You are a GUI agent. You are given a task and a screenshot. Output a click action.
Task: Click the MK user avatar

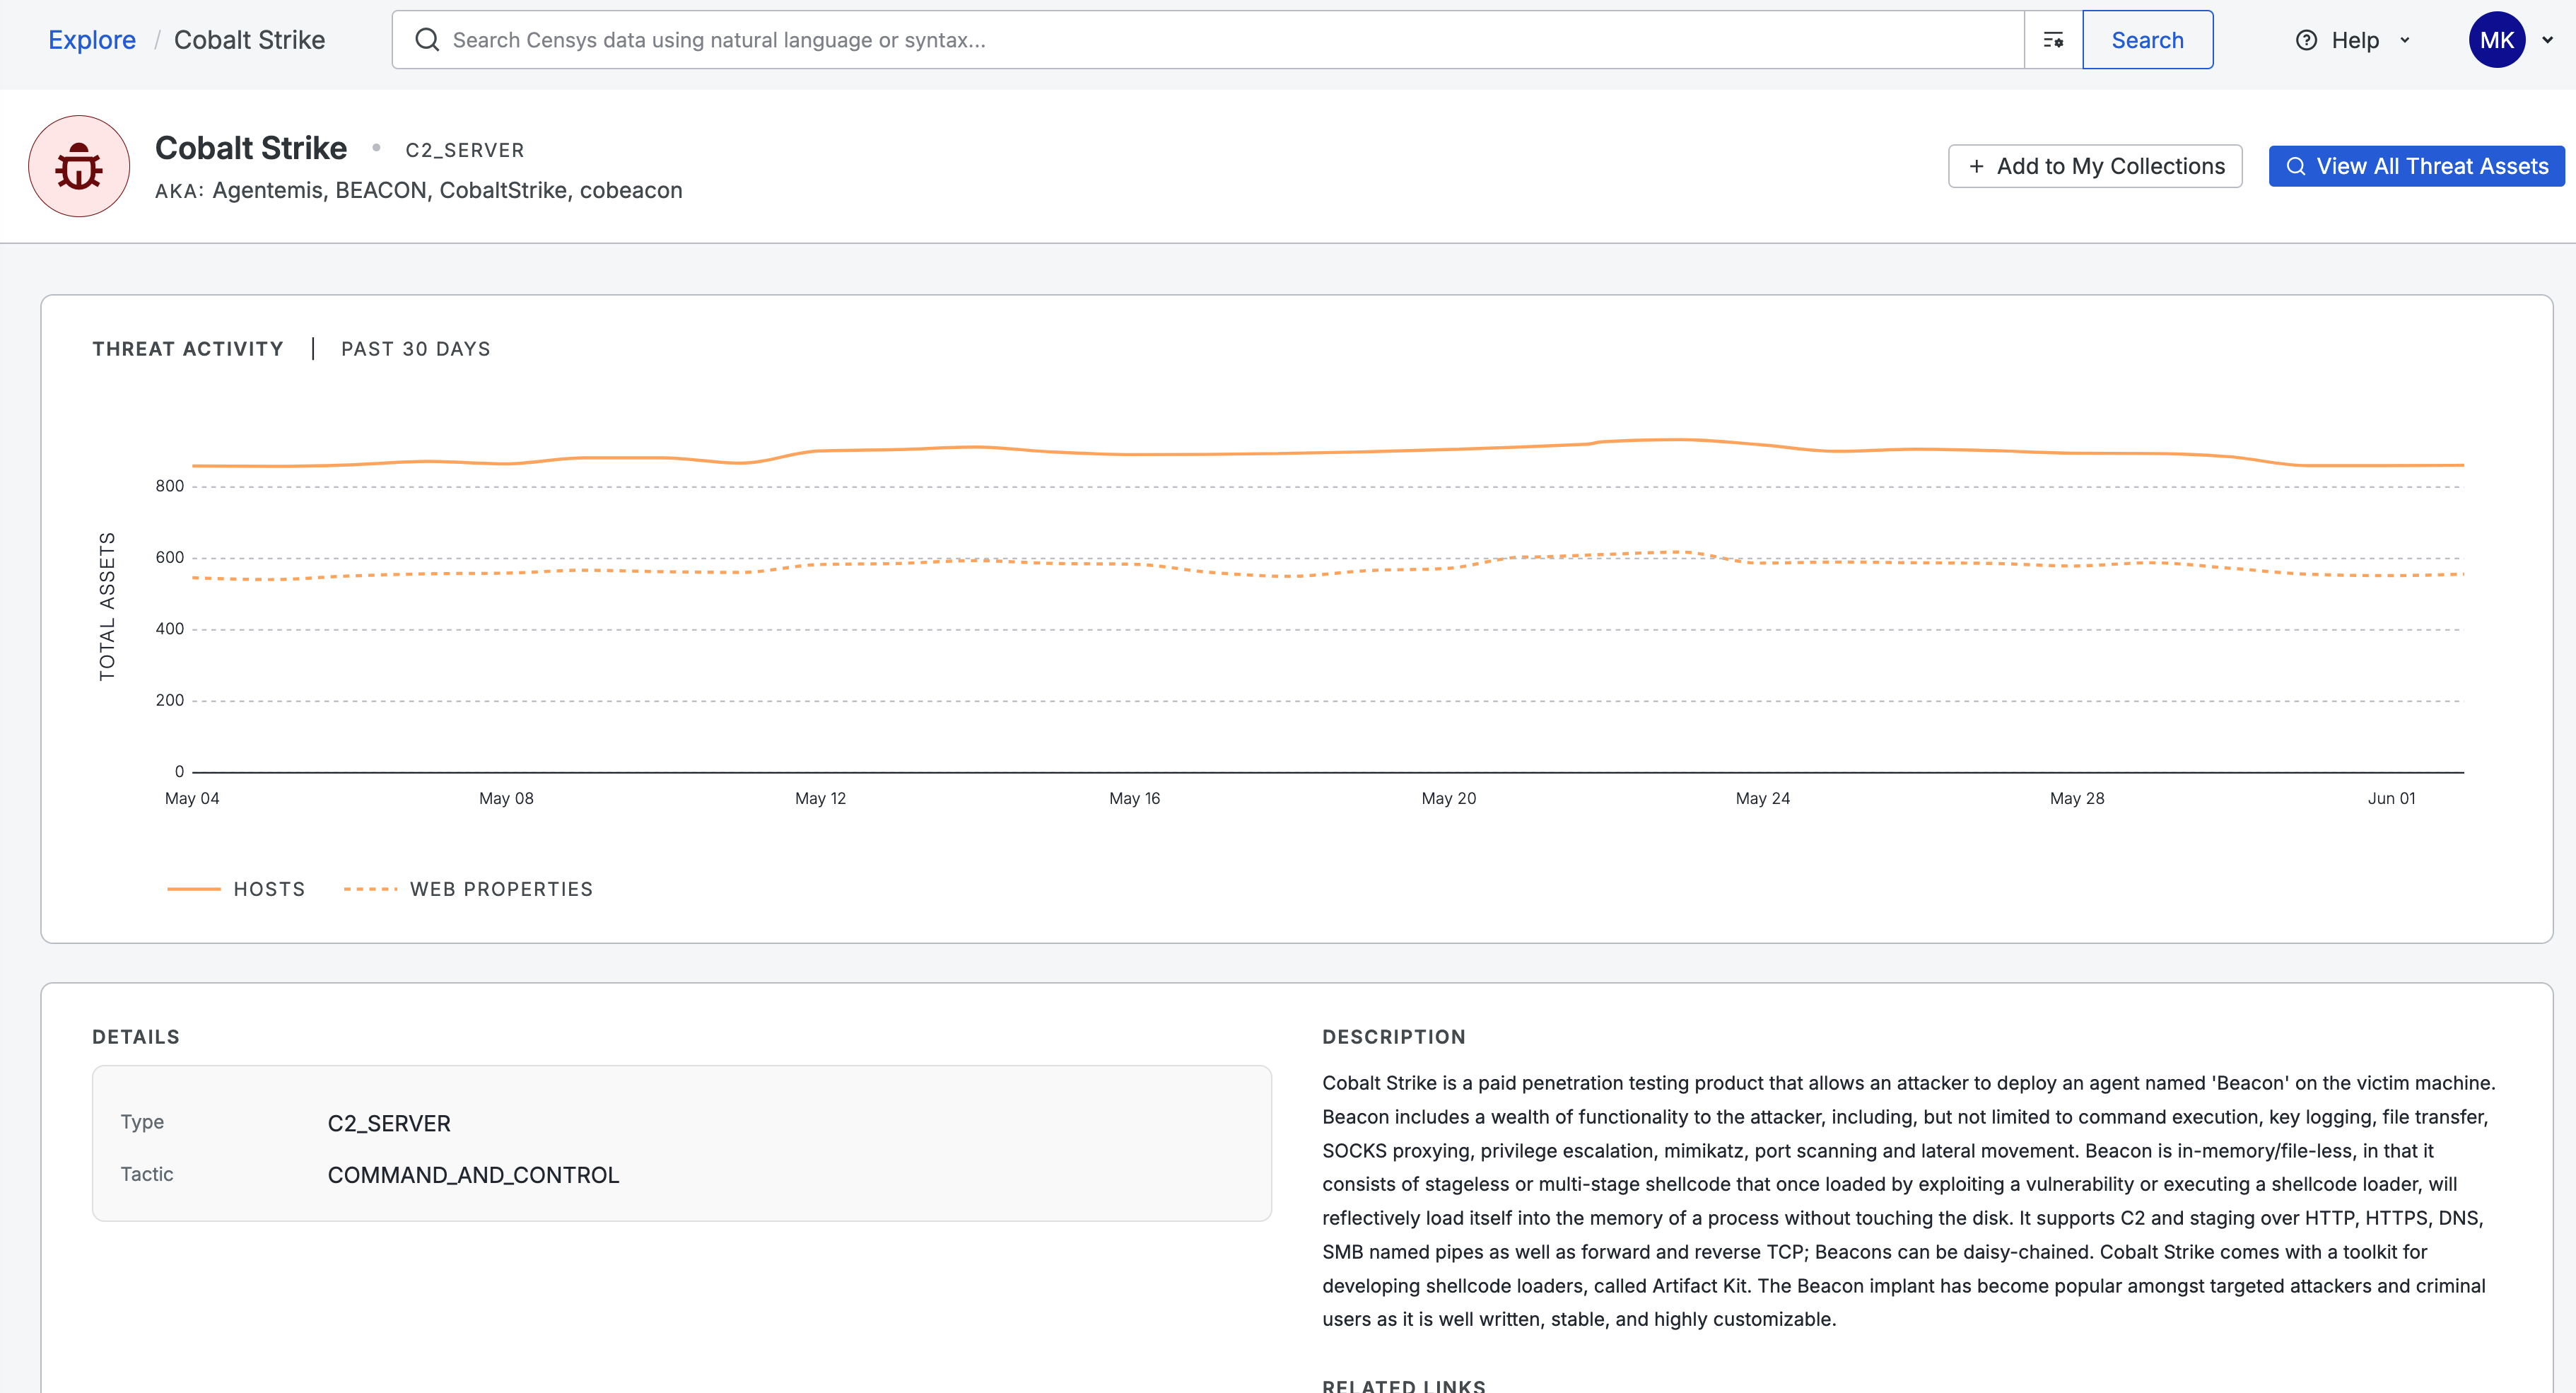(2496, 40)
